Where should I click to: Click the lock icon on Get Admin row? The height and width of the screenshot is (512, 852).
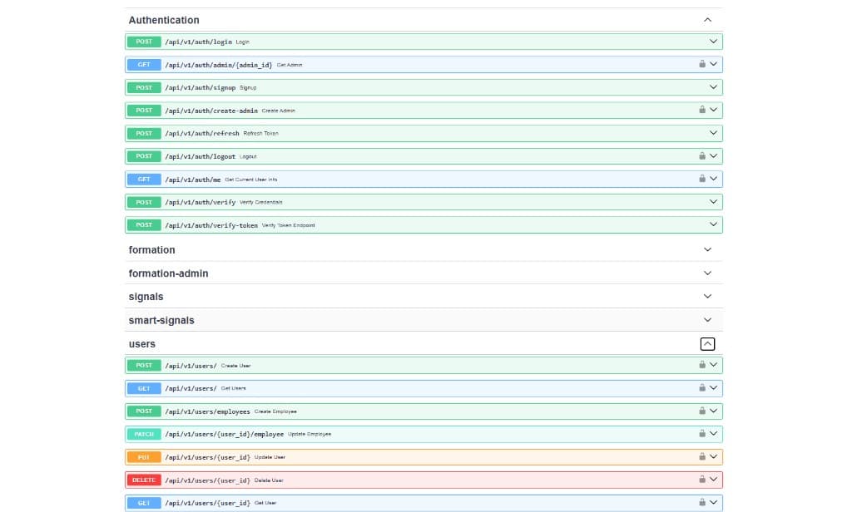(702, 64)
